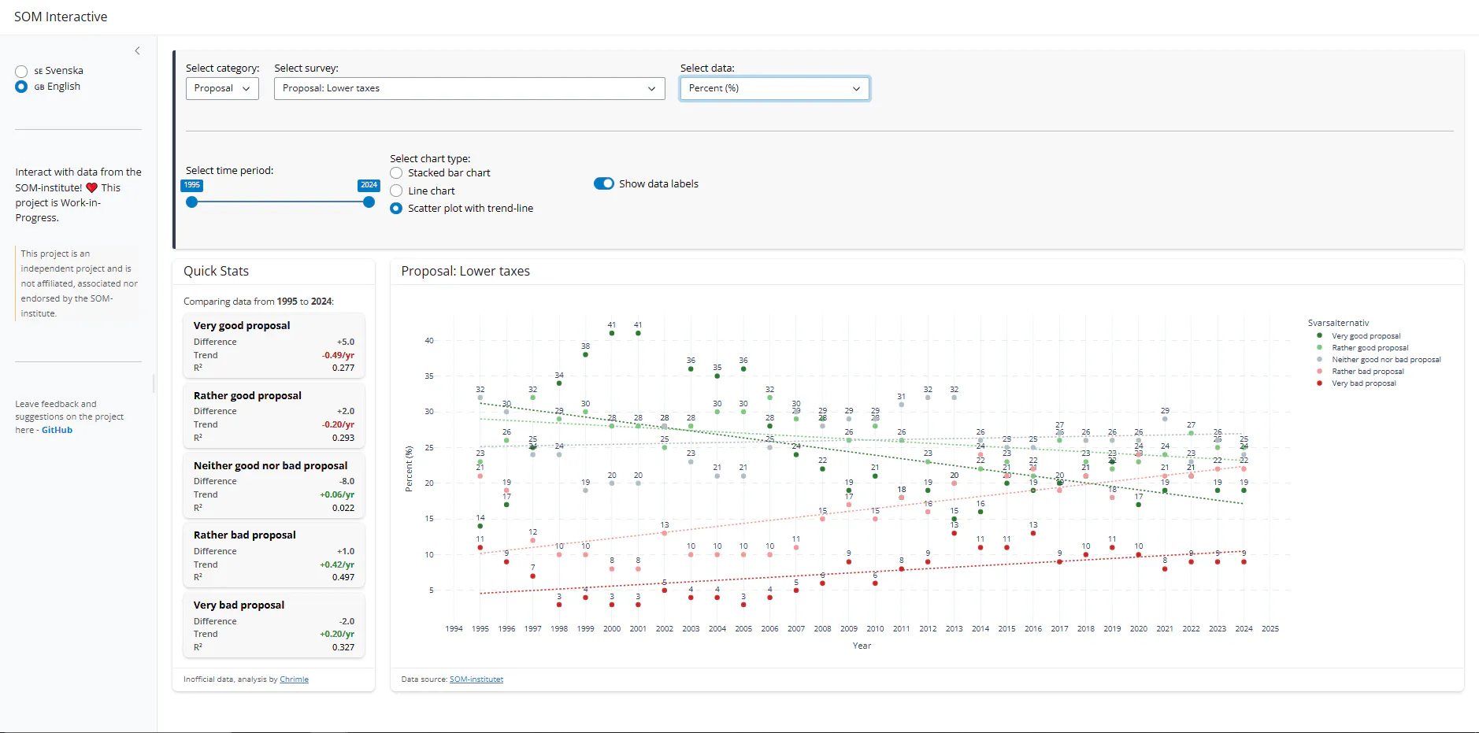Disable Show data labels switch
Viewport: 1479px width, 733px height.
(x=604, y=183)
